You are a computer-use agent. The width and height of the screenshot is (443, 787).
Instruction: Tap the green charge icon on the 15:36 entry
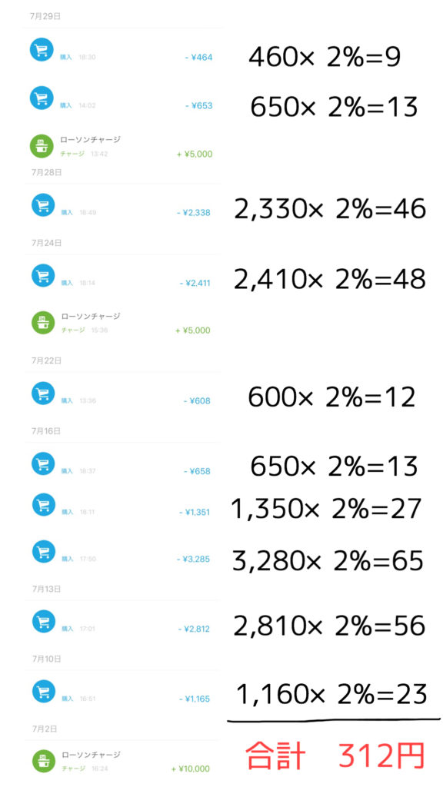[x=43, y=323]
